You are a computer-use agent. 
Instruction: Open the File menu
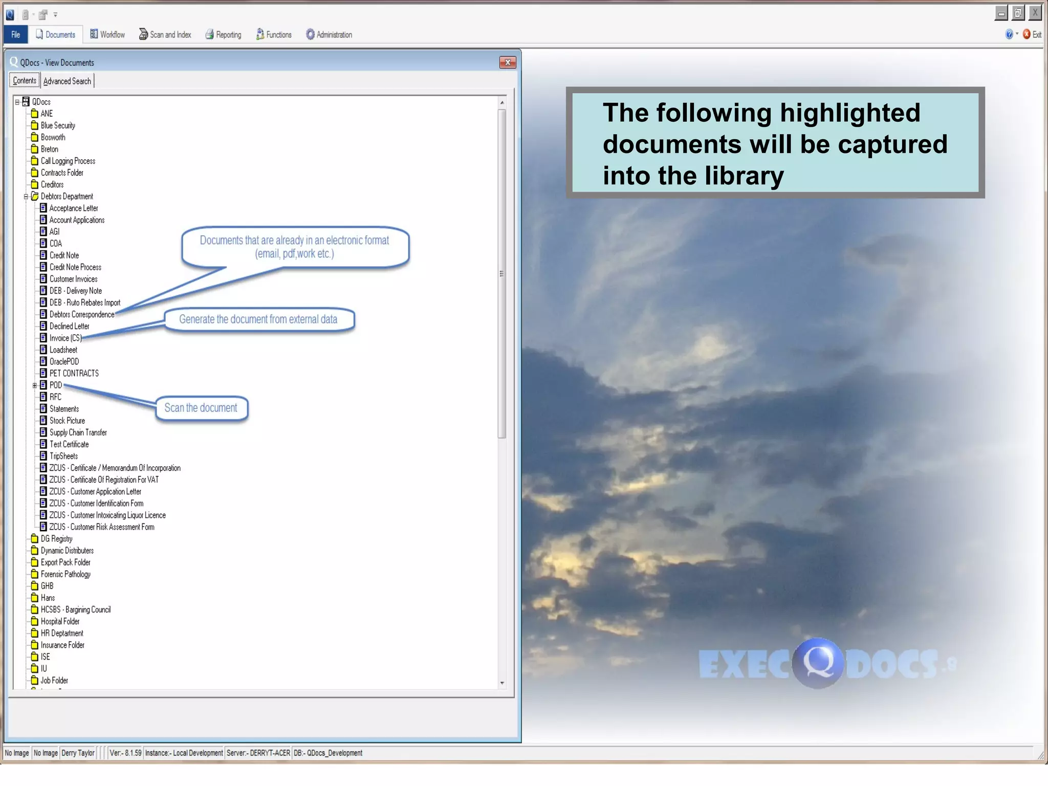(16, 34)
